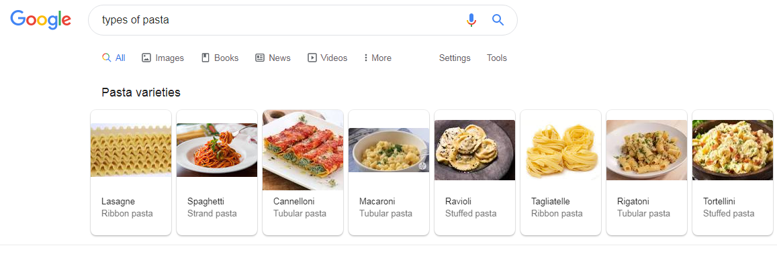Open the Images search tab
Viewport: 777px width, 260px height.
point(163,58)
